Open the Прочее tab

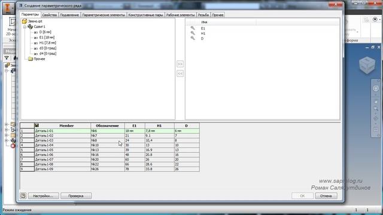point(218,15)
